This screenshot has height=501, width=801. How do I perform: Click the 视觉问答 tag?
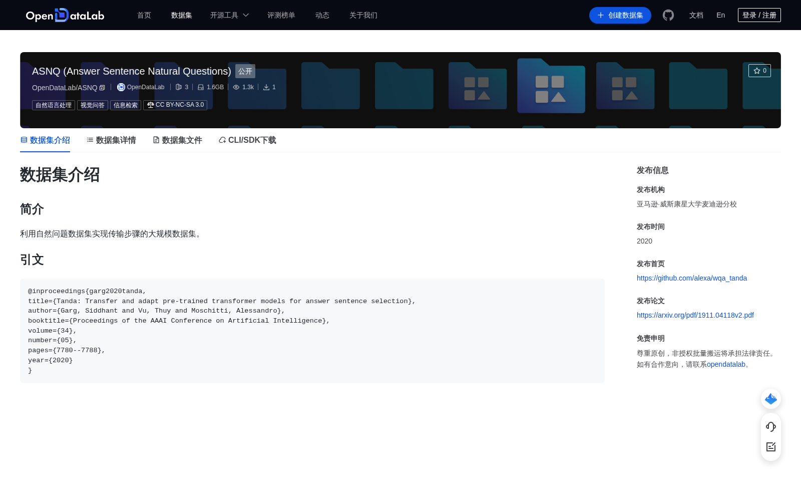93,105
